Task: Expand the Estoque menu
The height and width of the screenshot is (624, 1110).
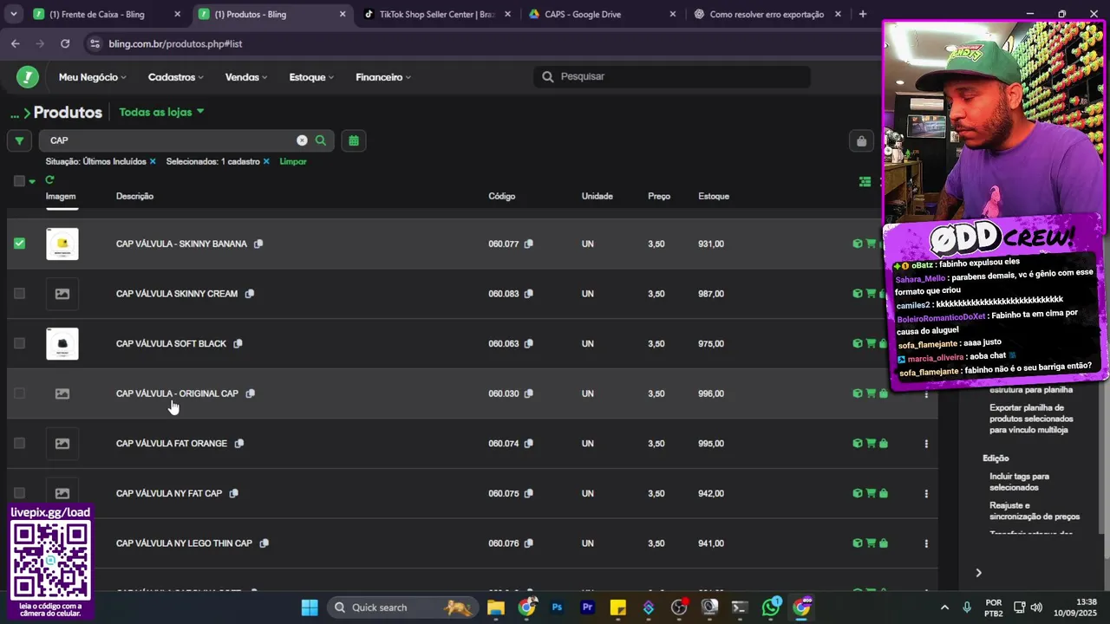Action: (311, 77)
